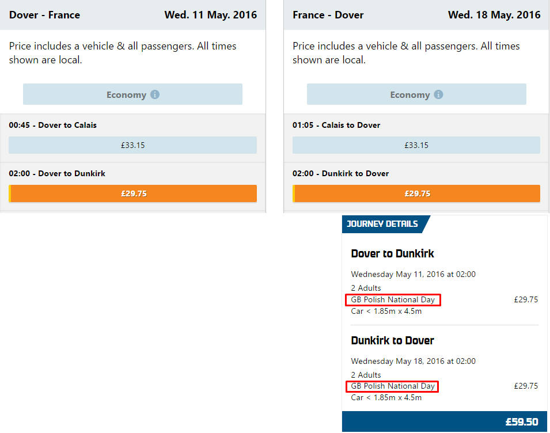Viewport: 550px width, 433px height.
Task: Open the Journey Details tab header
Action: [382, 224]
